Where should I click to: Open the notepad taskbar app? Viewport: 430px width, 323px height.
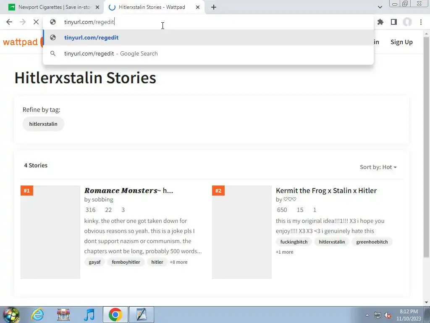tap(142, 315)
